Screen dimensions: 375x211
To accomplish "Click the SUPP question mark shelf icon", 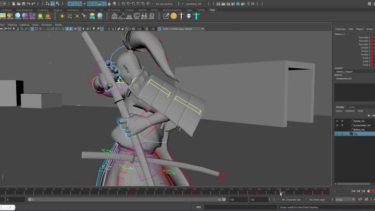I will (152, 16).
